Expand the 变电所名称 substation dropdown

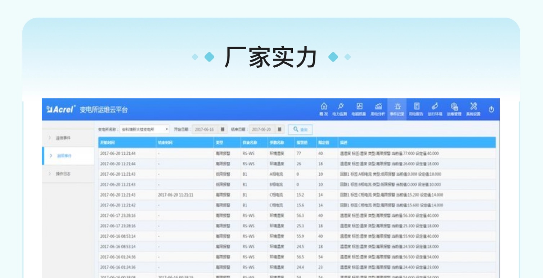pyautogui.click(x=144, y=129)
